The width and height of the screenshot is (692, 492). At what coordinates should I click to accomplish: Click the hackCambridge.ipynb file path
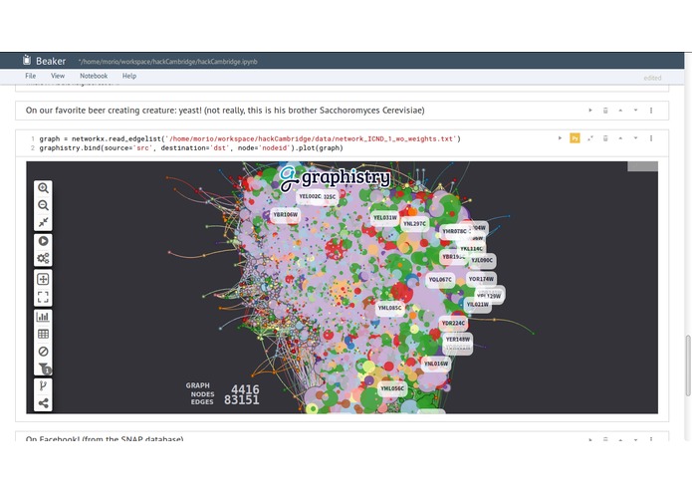point(167,62)
